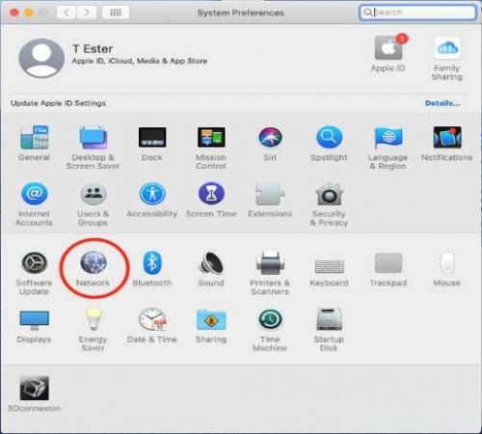Open Family Sharing settings
This screenshot has width=482, height=434.
point(447,58)
